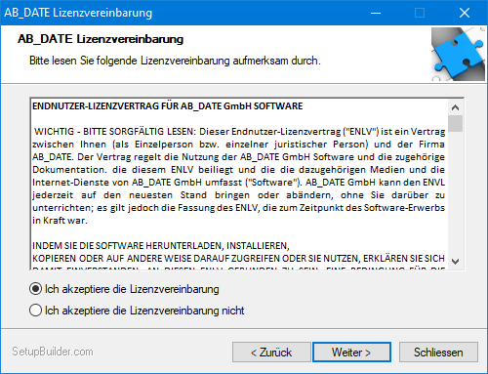The image size is (488, 374).
Task: Go back with '< Zurück' button
Action: [271, 352]
